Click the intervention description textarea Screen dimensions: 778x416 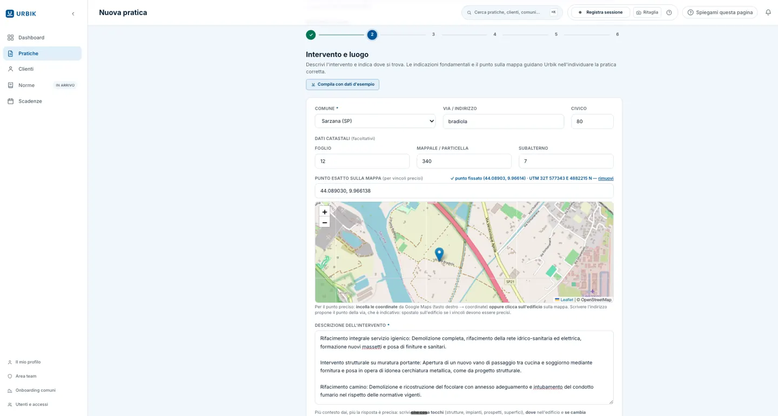point(464,367)
